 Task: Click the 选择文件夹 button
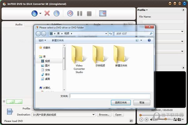point(121,102)
